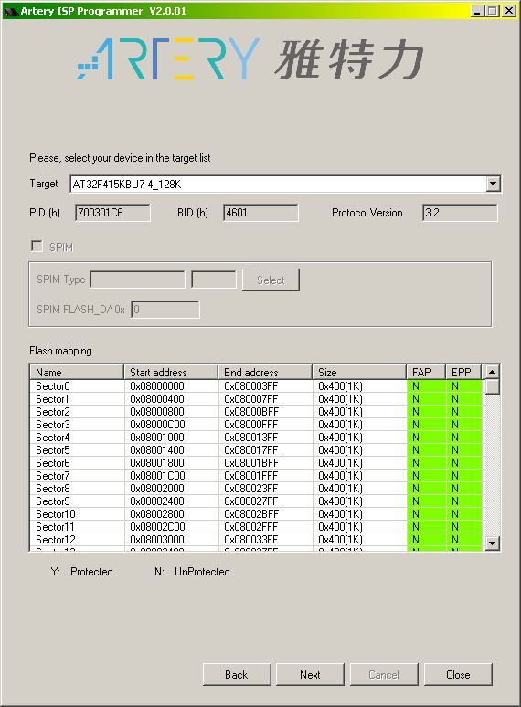The width and height of the screenshot is (521, 707).
Task: Click the green EPP cell of Sector10
Action: 464,514
